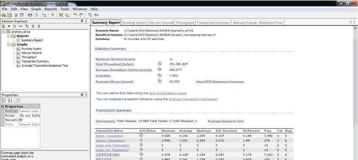Click the Open Session folder icon
This screenshot has height=160, width=358.
coord(10,15)
